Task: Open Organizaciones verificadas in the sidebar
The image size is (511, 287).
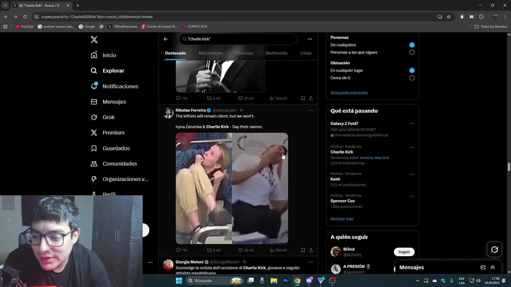Action: 120,179
